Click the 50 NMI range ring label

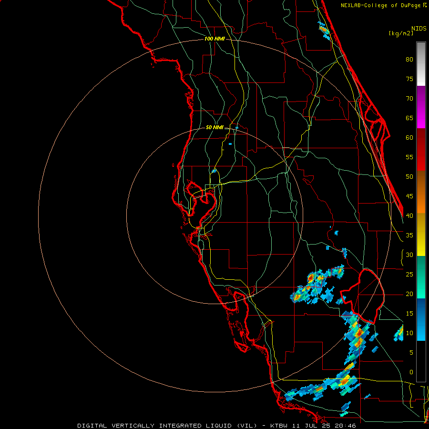(x=214, y=127)
